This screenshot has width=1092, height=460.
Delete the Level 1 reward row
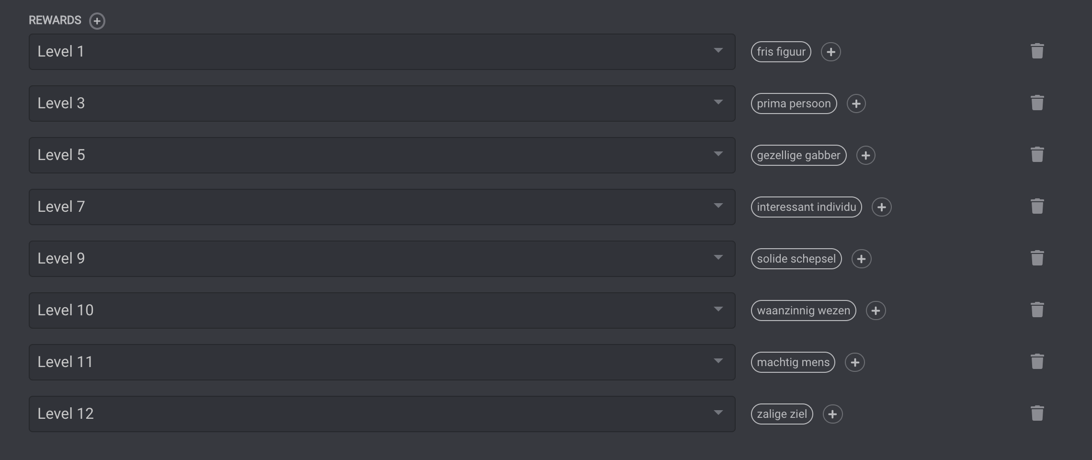click(1037, 51)
